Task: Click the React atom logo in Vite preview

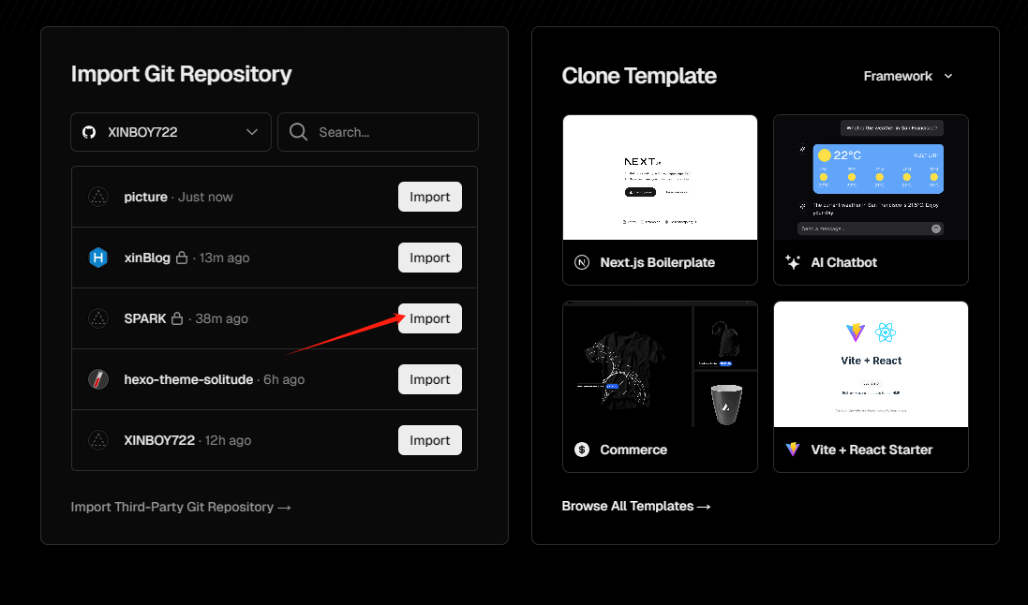Action: (x=885, y=332)
